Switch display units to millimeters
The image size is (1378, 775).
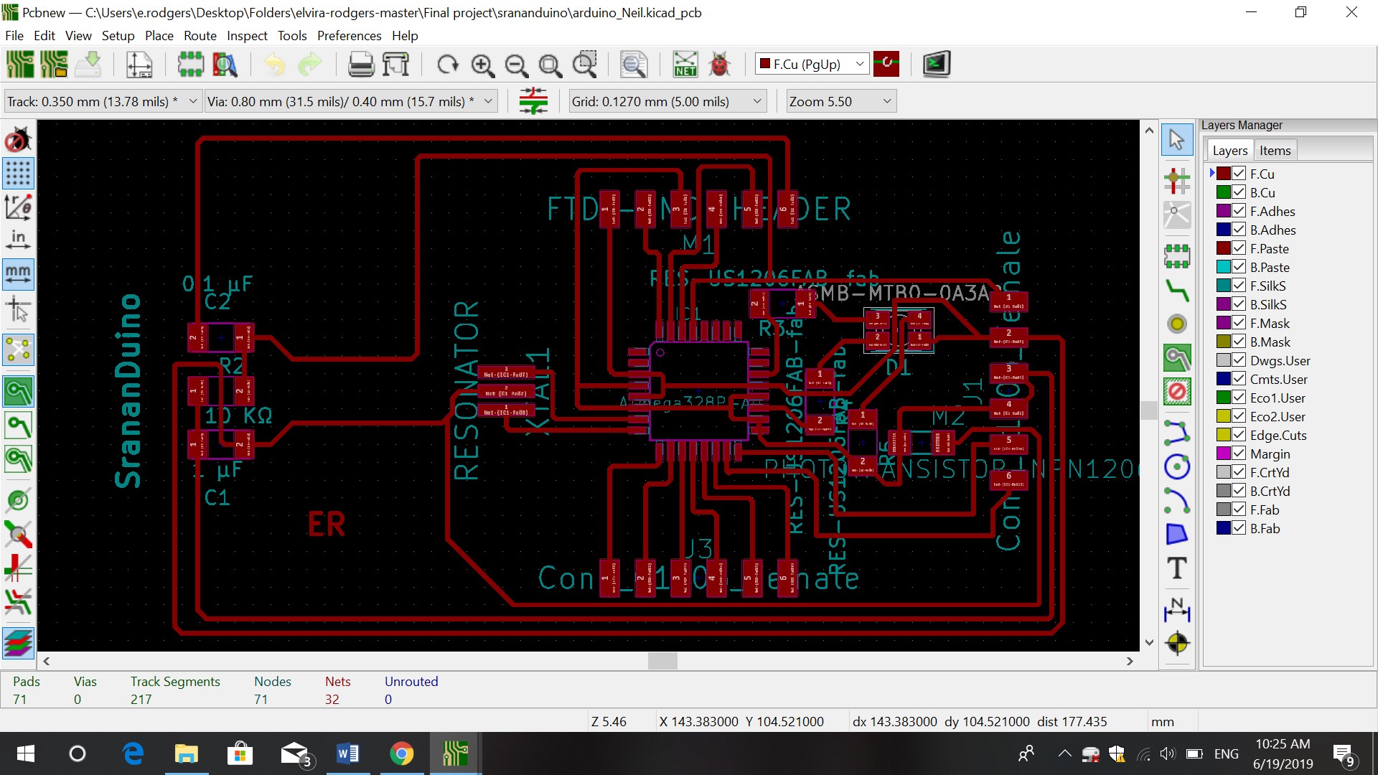(18, 274)
